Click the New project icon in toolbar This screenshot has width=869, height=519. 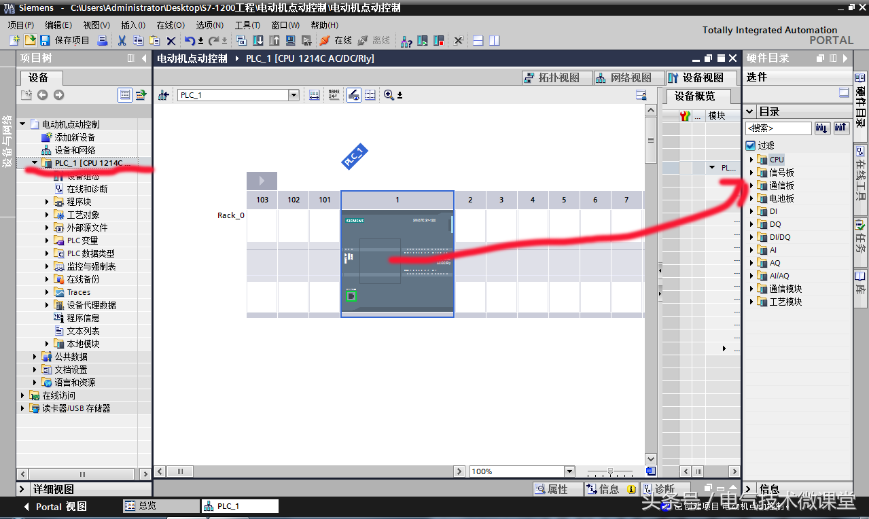15,41
